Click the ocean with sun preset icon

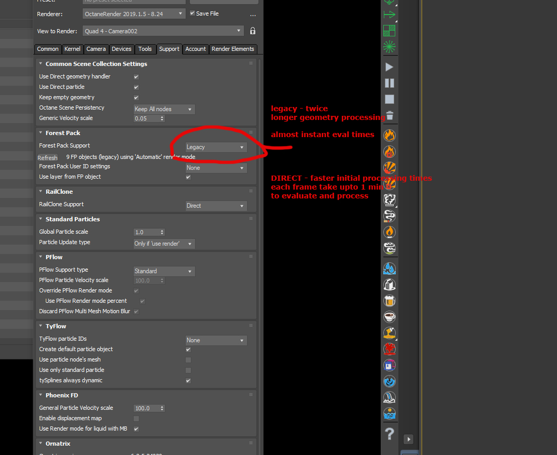point(390,413)
